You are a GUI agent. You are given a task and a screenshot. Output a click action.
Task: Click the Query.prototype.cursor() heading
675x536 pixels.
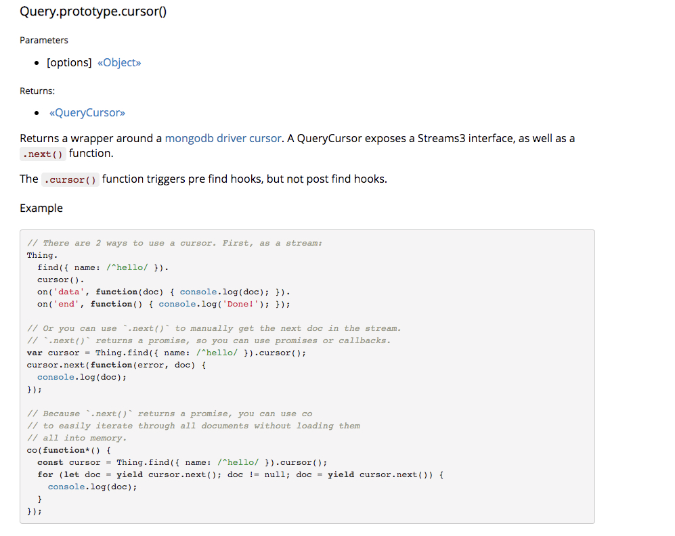click(93, 12)
